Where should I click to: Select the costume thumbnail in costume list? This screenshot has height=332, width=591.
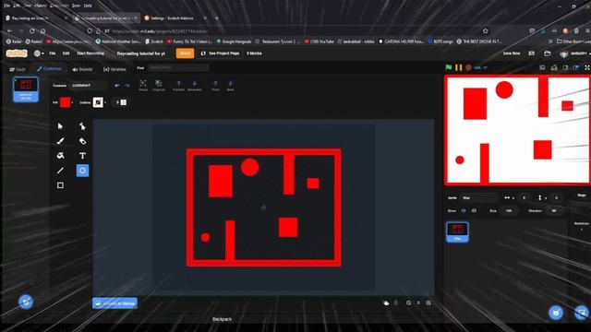point(26,89)
